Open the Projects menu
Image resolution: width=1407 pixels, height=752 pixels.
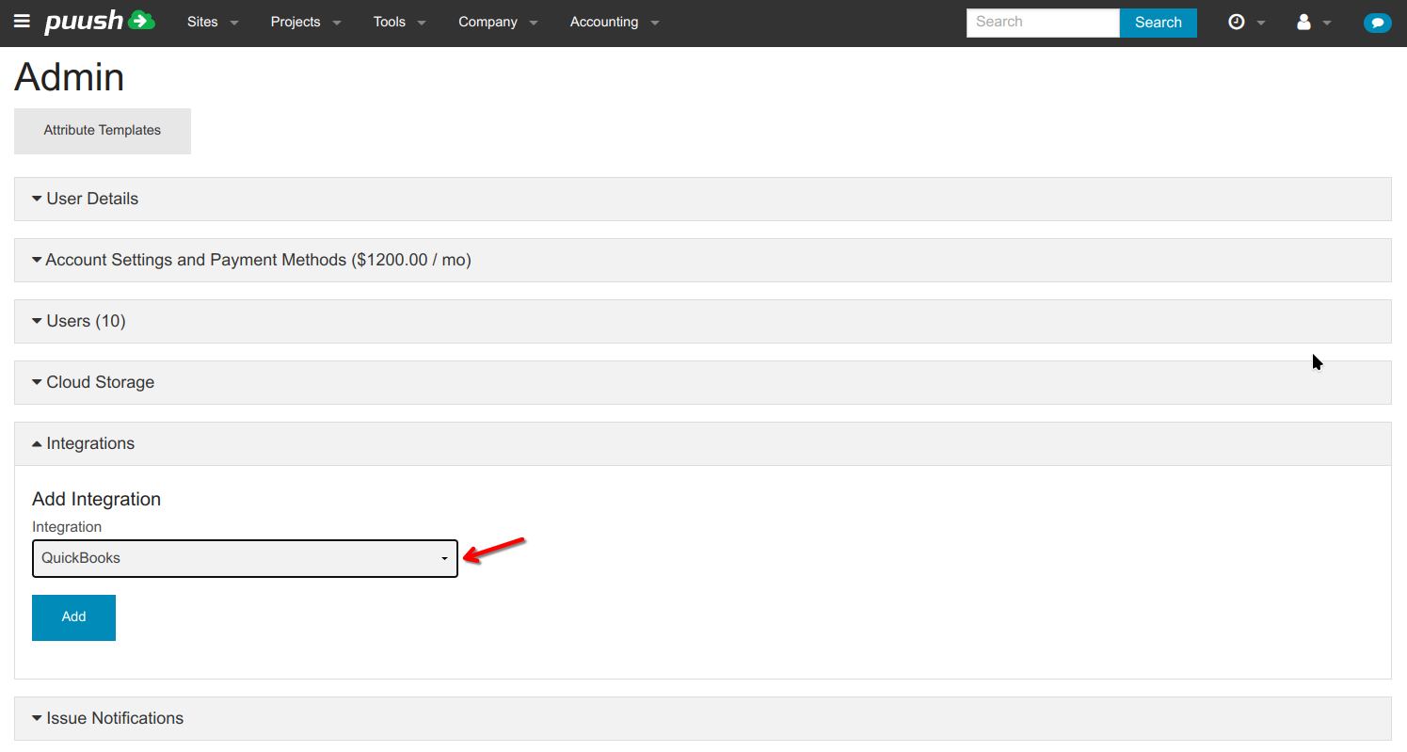coord(305,23)
